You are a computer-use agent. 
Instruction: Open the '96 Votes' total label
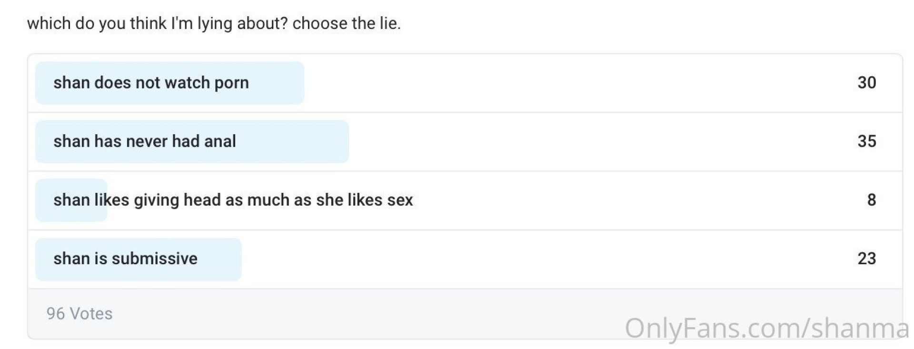79,314
